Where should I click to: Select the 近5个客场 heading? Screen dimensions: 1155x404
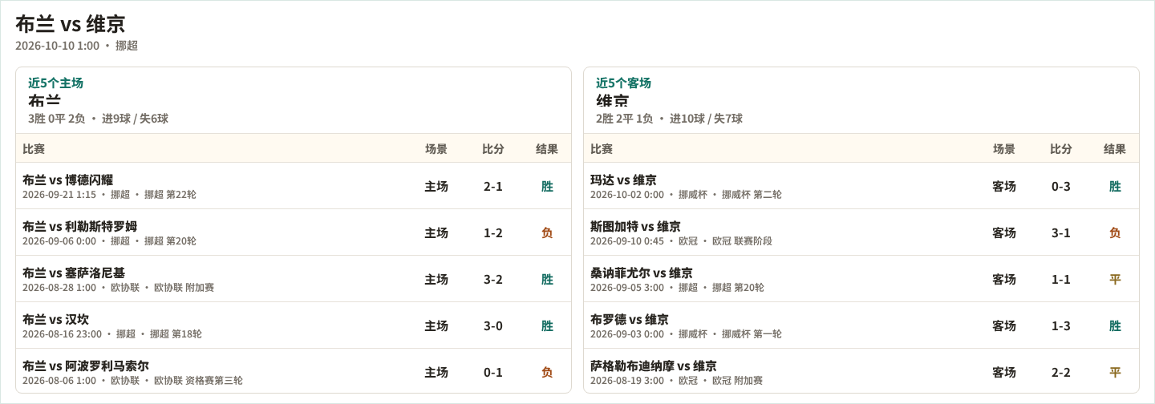[623, 83]
